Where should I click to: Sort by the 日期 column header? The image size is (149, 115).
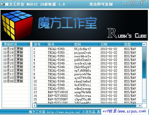(110, 44)
